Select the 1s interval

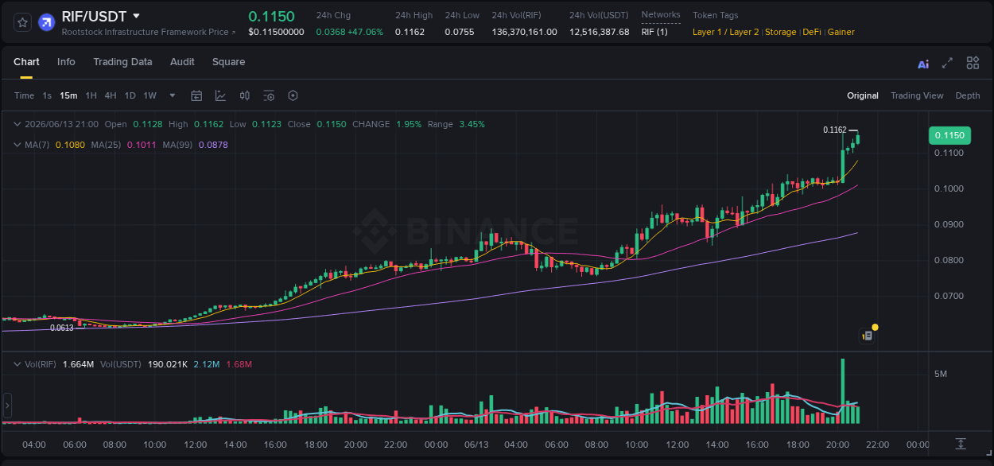(x=47, y=95)
